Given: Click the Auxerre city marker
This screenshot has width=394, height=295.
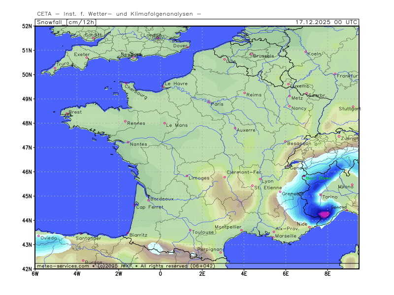Looking at the screenshot, I should pyautogui.click(x=235, y=128).
